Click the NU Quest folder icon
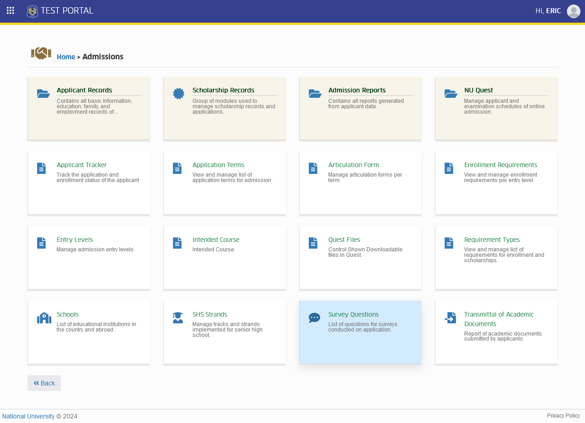The image size is (585, 423). (x=451, y=94)
